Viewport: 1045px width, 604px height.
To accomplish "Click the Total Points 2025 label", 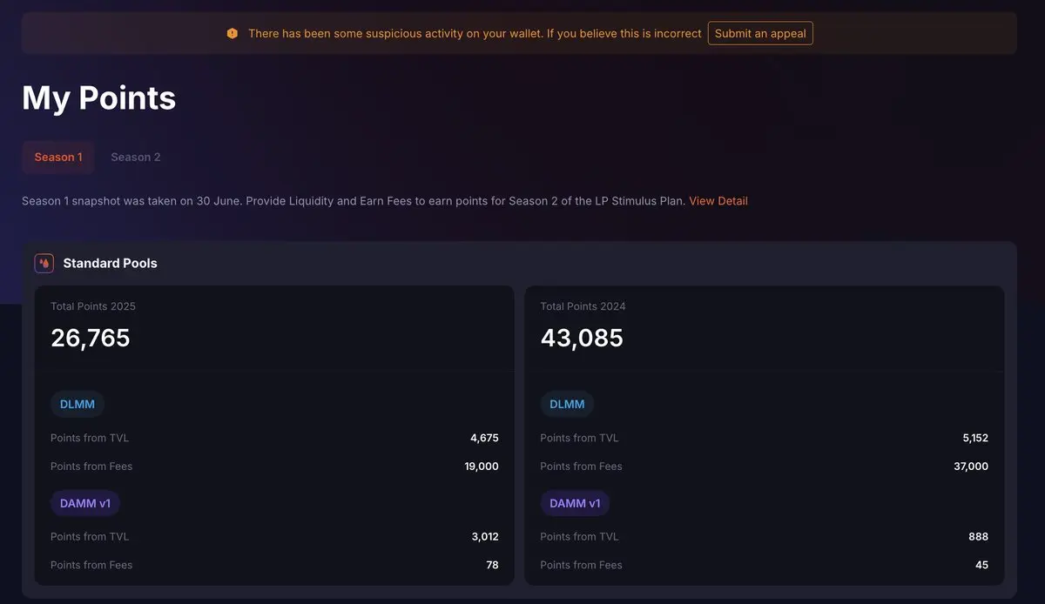I will (93, 306).
